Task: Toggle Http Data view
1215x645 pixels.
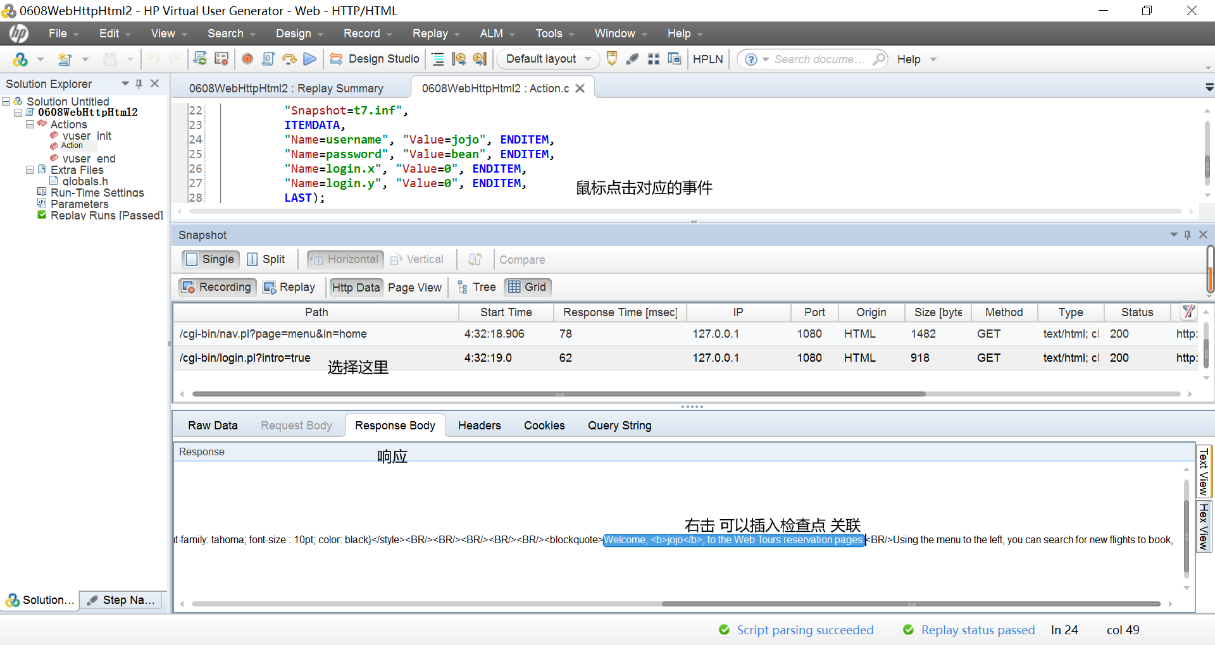Action: point(356,288)
